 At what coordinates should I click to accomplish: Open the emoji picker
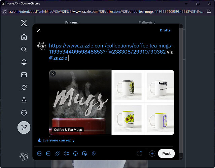click(75, 154)
